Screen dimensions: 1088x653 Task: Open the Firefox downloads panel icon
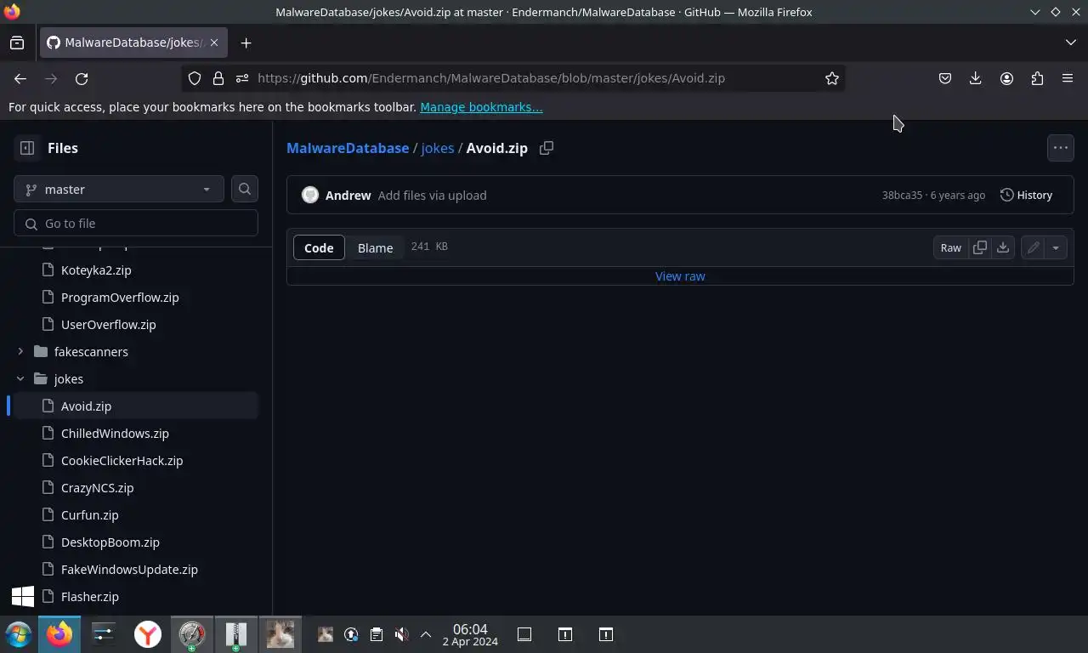(975, 78)
